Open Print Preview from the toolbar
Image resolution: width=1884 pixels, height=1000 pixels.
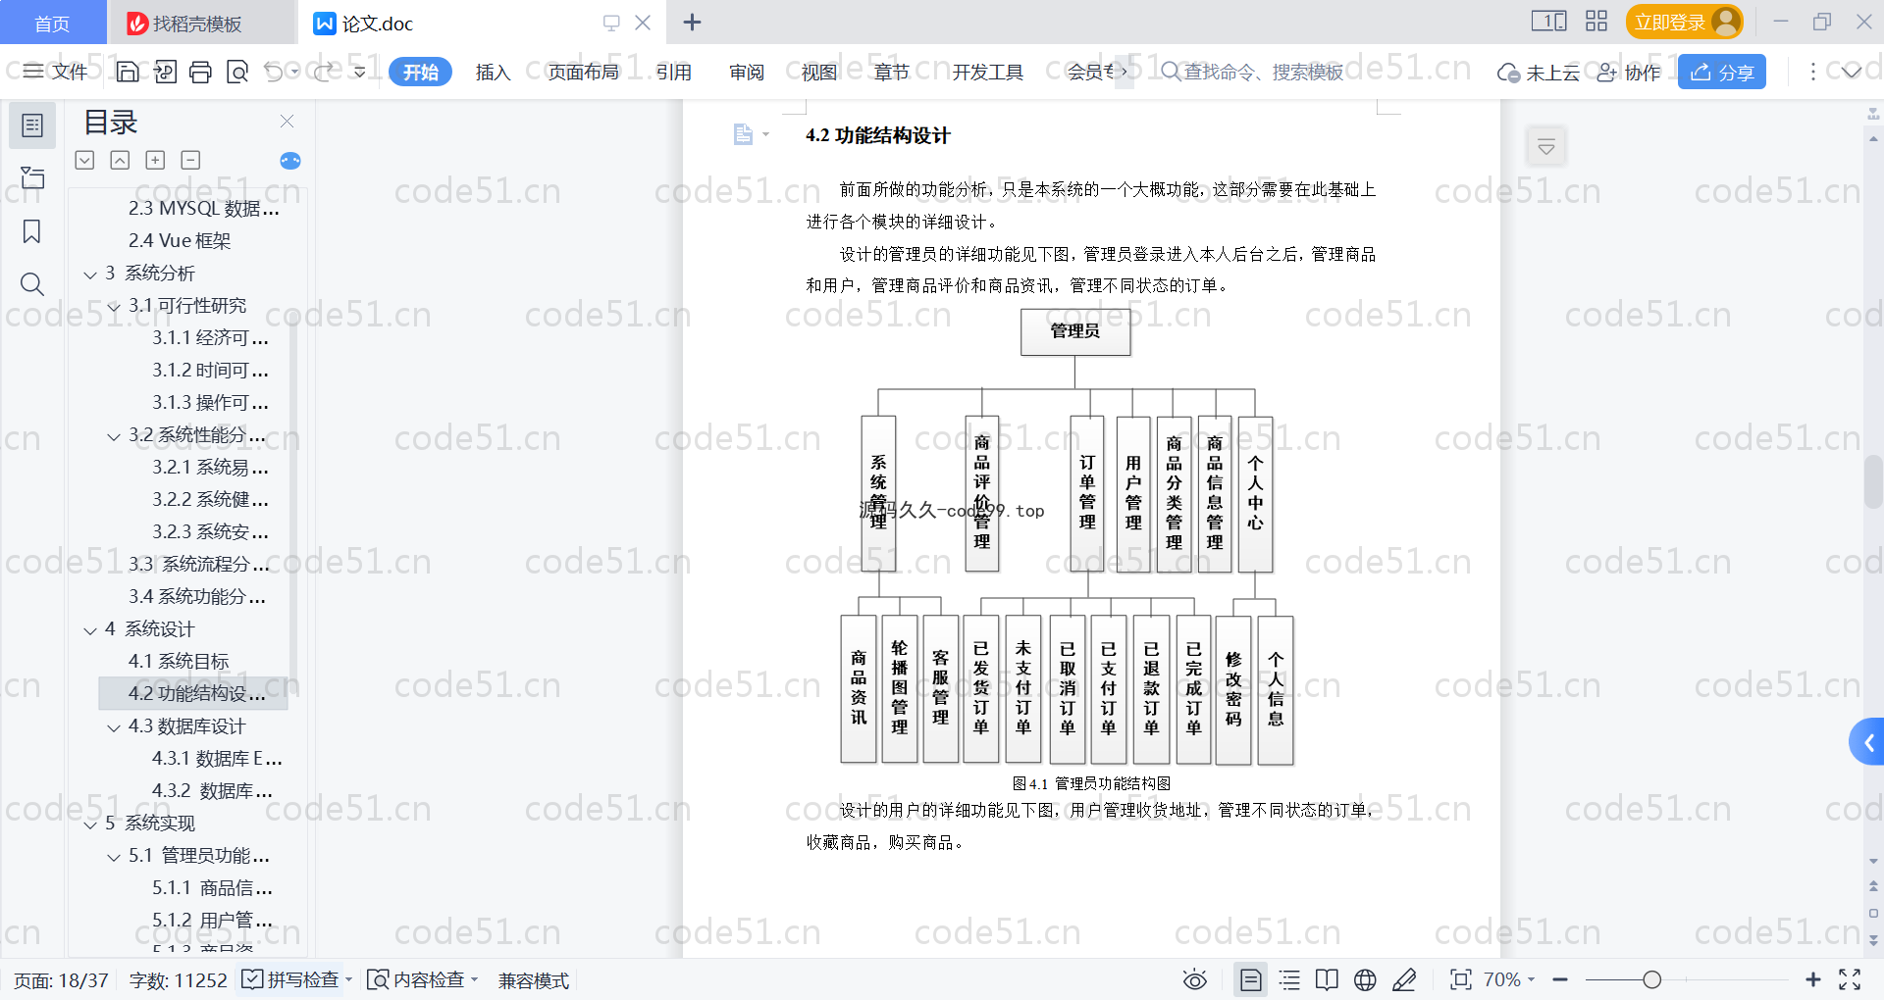pyautogui.click(x=237, y=72)
